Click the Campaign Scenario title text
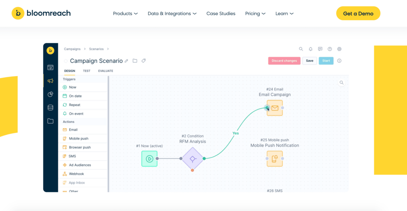Screen dimensions: 407x211 (x=96, y=61)
